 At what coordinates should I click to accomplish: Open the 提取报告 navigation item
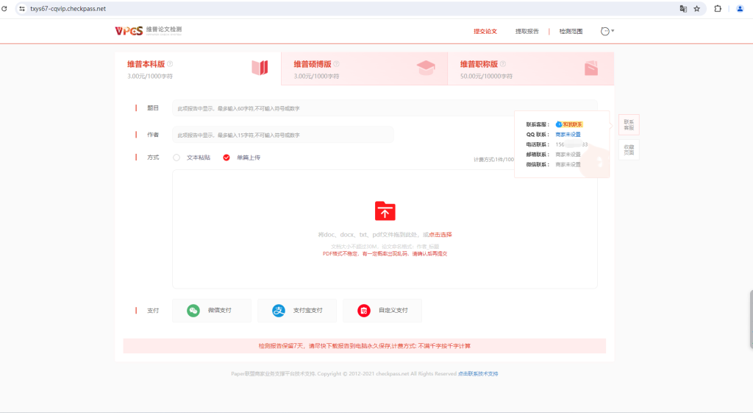pyautogui.click(x=527, y=32)
